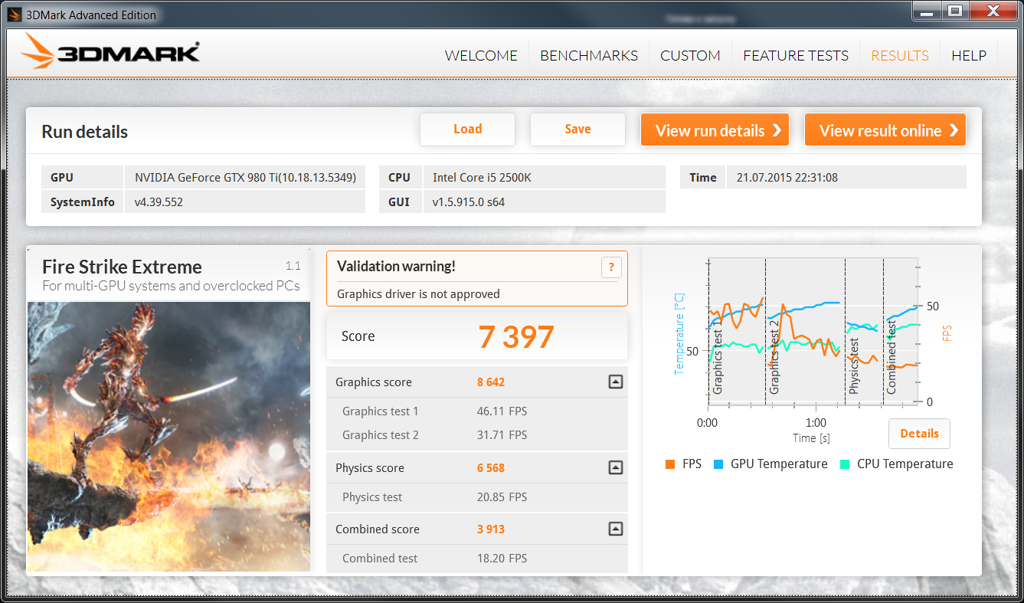The width and height of the screenshot is (1024, 603).
Task: Open the Feature Tests tab
Action: (796, 56)
